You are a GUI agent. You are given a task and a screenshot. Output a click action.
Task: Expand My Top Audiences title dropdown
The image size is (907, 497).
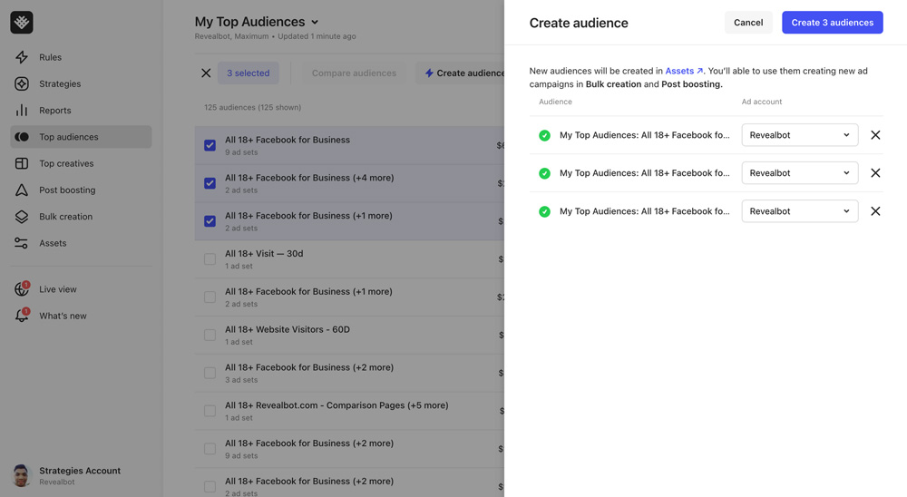coord(315,23)
